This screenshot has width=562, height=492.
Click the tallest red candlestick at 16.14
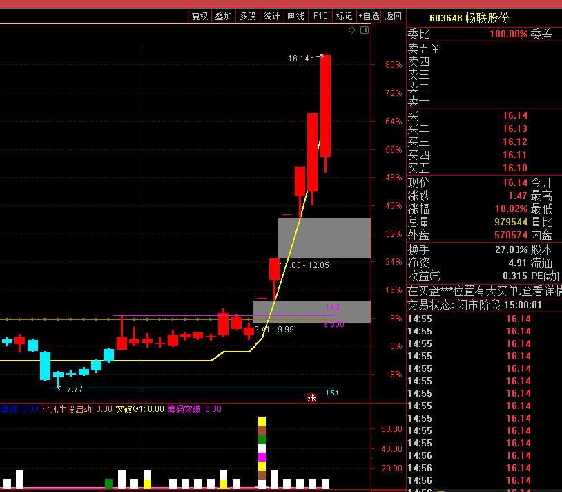[x=325, y=106]
